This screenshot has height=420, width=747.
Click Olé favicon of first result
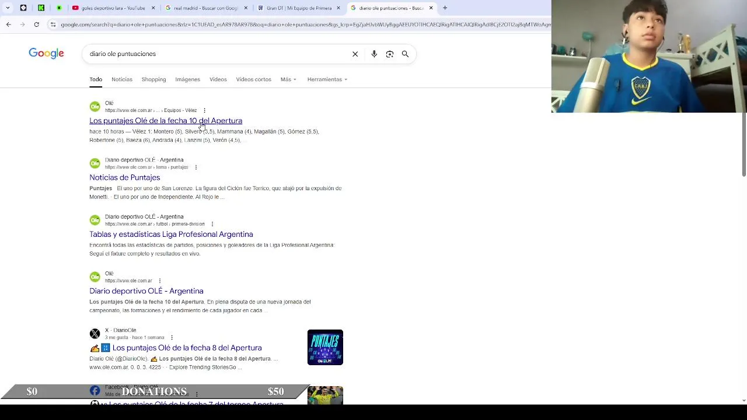95,107
